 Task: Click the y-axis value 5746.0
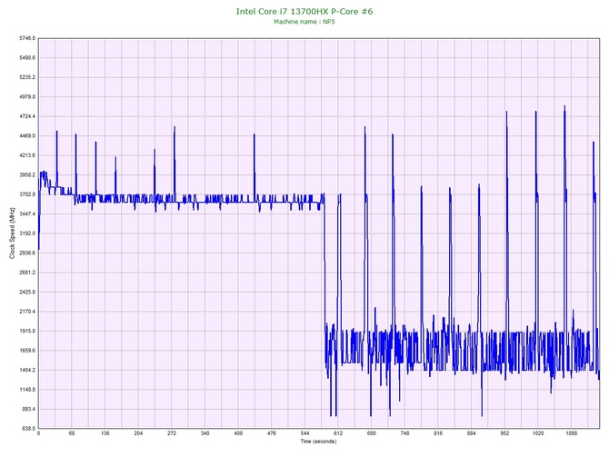pyautogui.click(x=27, y=38)
